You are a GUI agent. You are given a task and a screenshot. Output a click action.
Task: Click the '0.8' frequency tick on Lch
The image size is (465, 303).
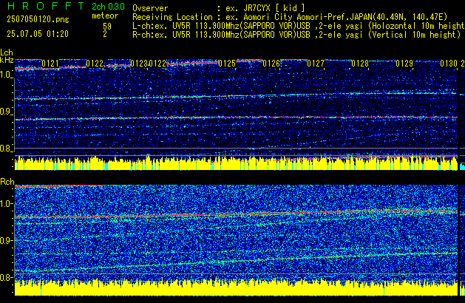pos(6,149)
